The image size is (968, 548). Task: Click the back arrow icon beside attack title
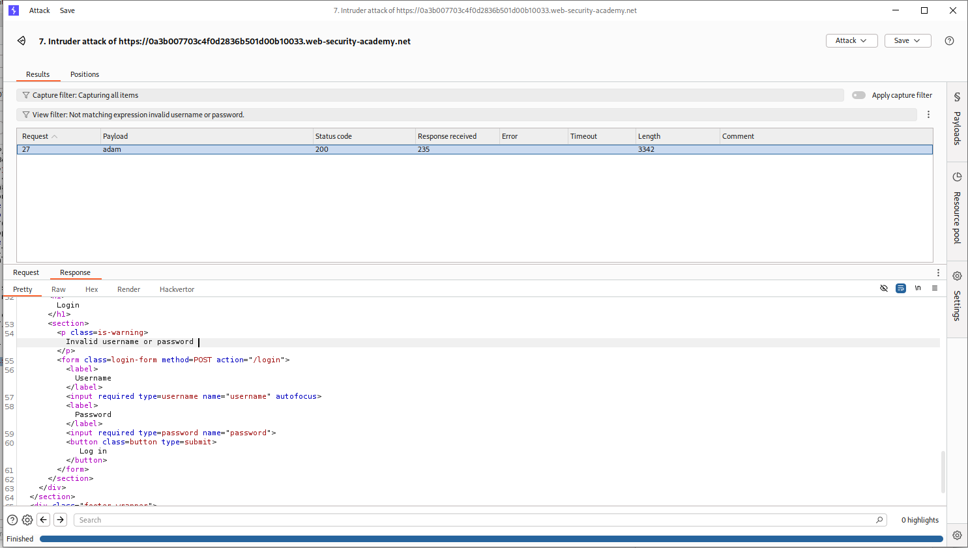point(22,41)
